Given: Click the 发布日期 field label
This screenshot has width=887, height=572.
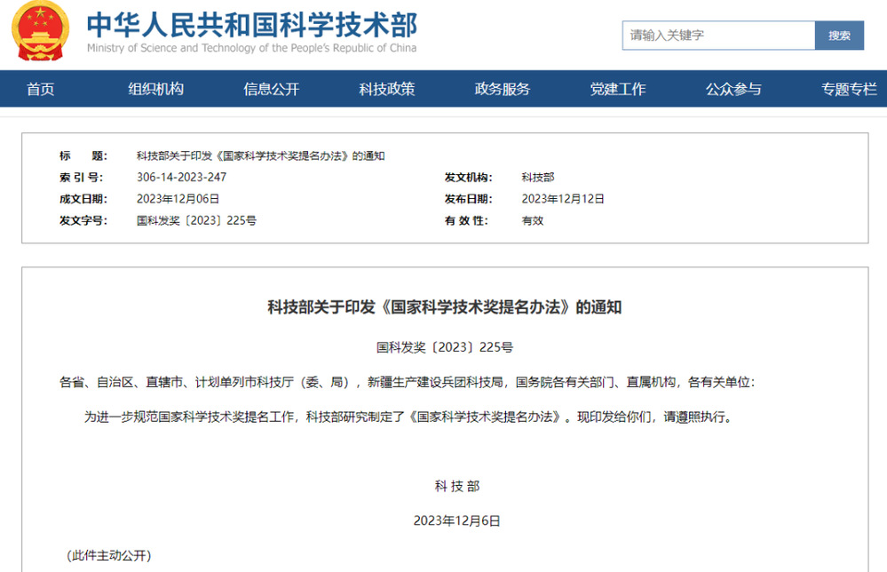Looking at the screenshot, I should 469,199.
